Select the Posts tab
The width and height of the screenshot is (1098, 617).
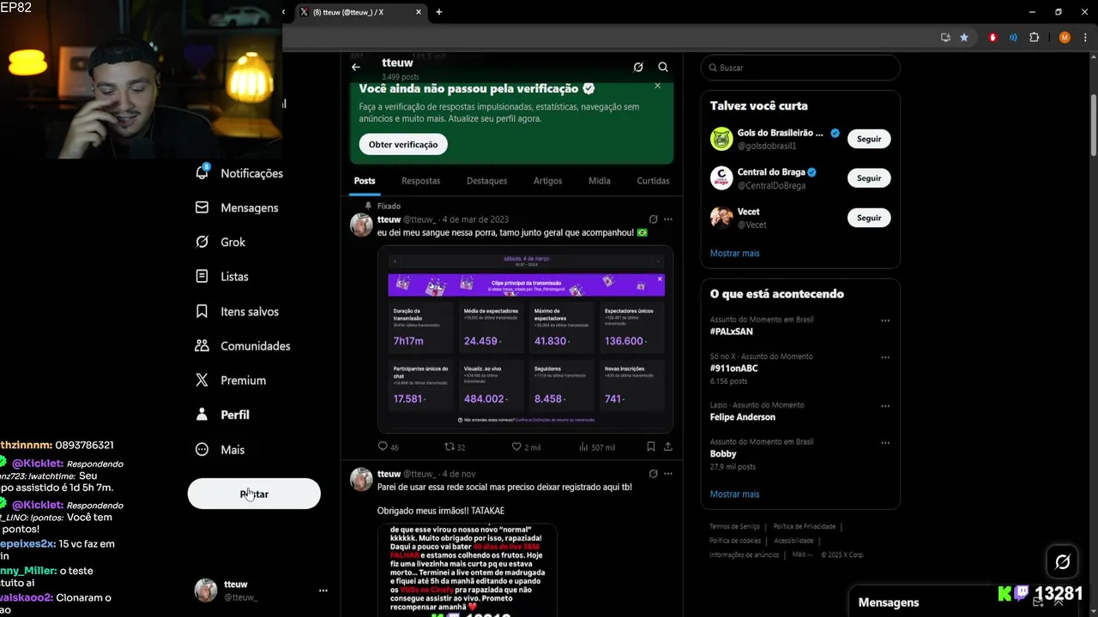[x=365, y=181]
